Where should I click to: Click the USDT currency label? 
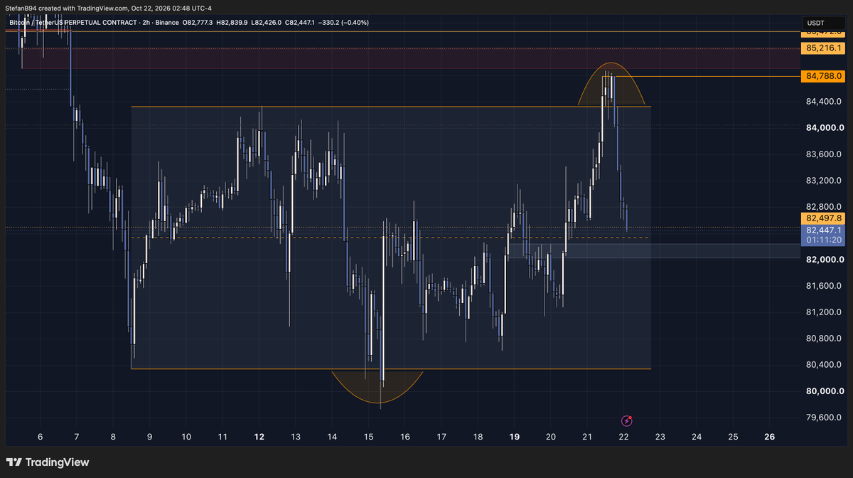(815, 23)
